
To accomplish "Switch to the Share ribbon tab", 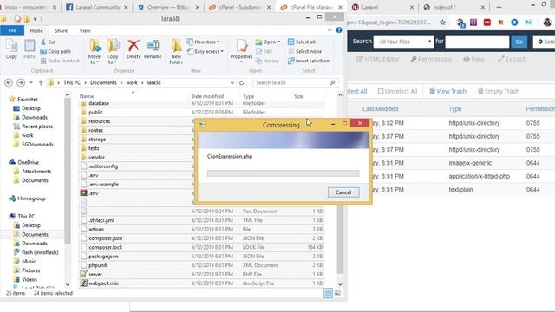I will (61, 31).
